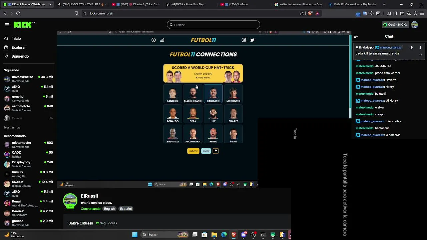Open Brave media music note icon
The image size is (427, 240).
[x=389, y=13]
